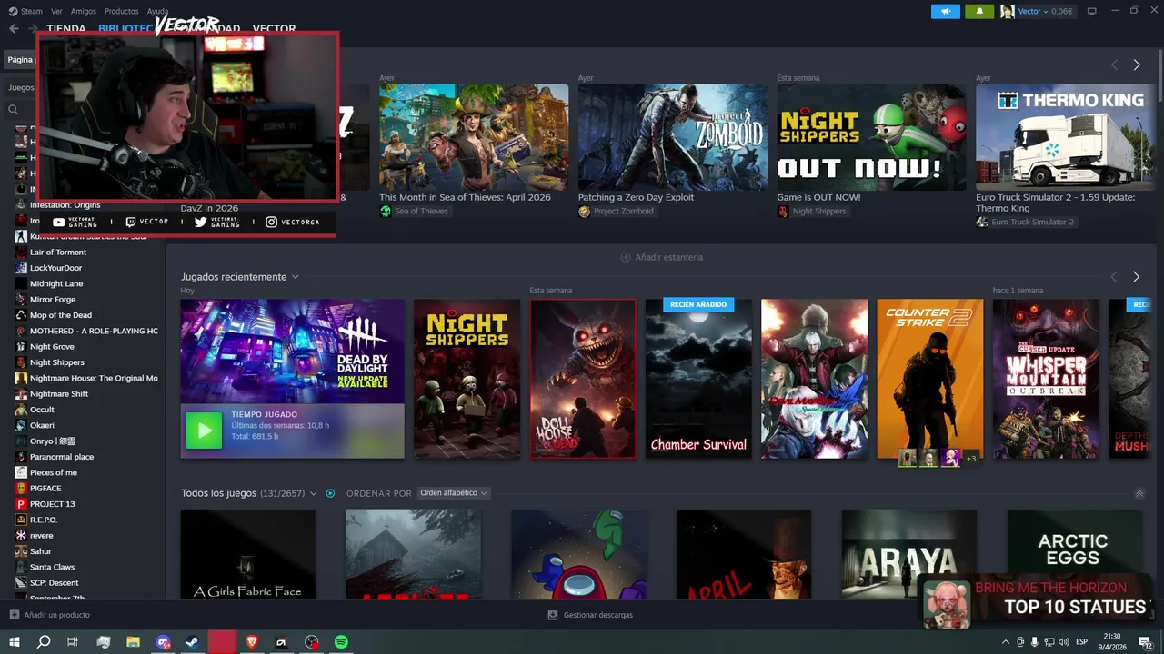Select PROJECT 13 in the game list

(53, 504)
